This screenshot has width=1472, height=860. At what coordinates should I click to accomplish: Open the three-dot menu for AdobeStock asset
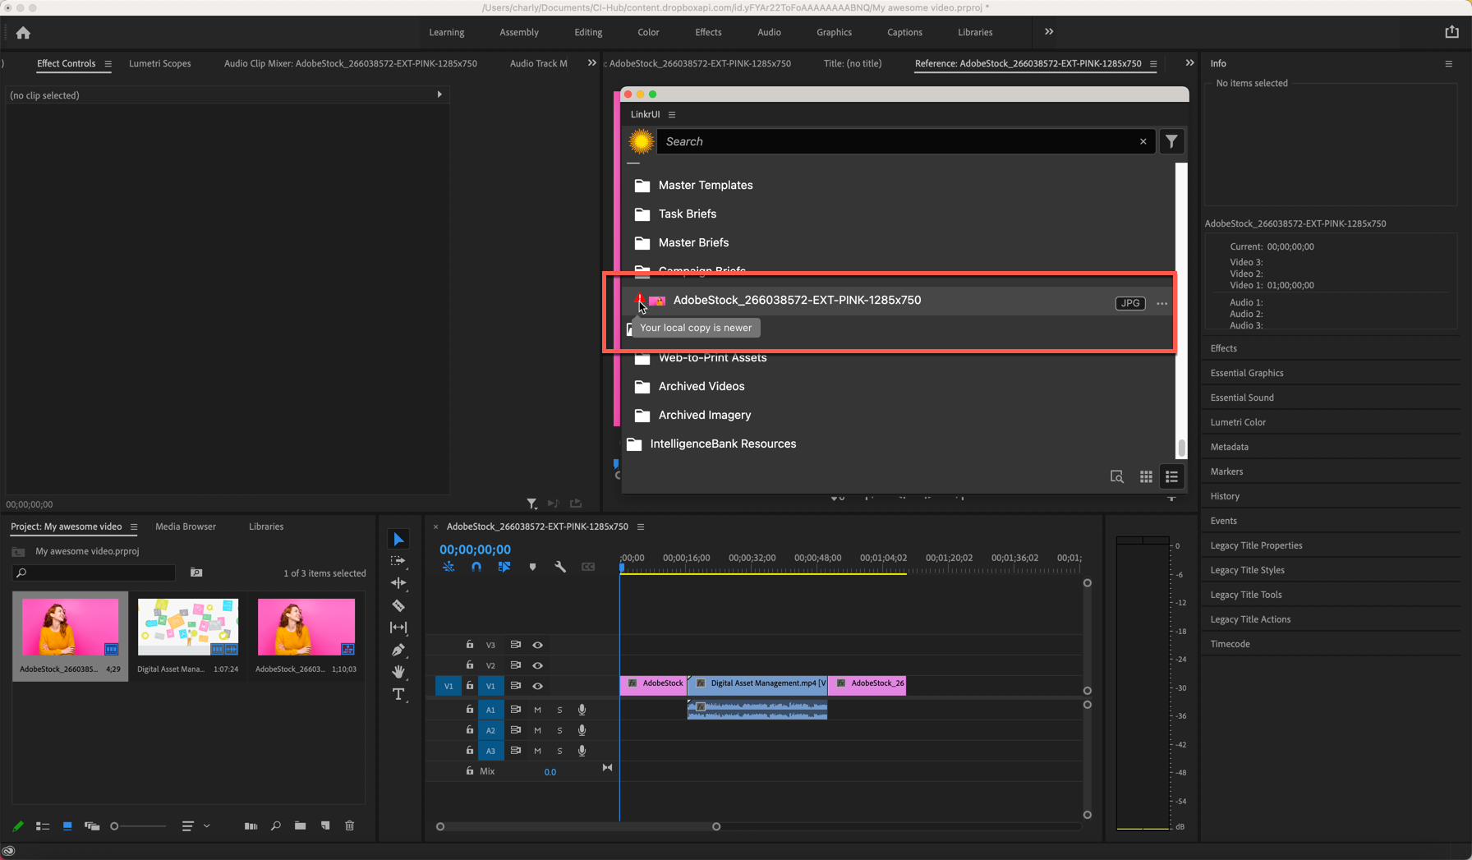1161,303
